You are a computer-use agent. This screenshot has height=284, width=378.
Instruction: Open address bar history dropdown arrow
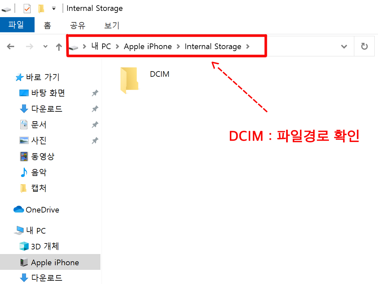(x=344, y=46)
